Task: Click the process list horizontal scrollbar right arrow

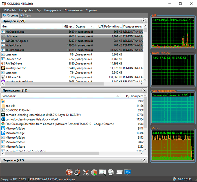Action: pyautogui.click(x=142, y=84)
